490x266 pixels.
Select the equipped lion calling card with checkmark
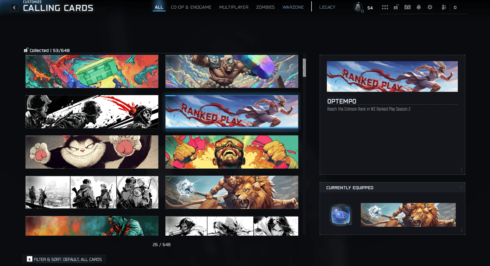pos(232,192)
